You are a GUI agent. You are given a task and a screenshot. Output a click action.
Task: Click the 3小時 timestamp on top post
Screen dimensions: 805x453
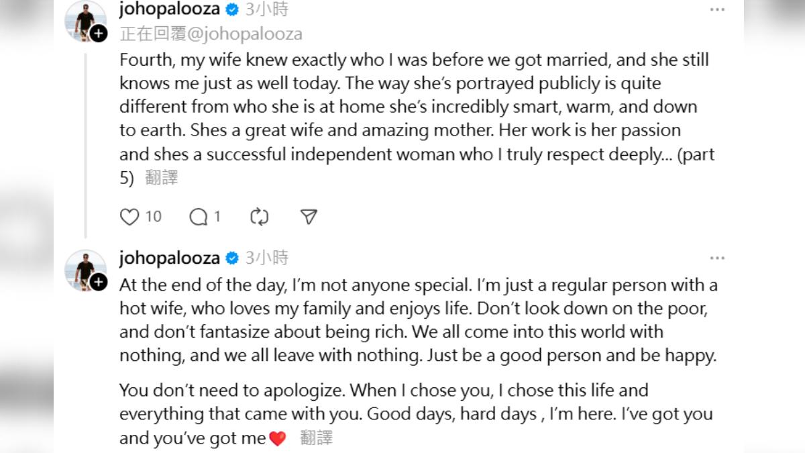point(267,9)
